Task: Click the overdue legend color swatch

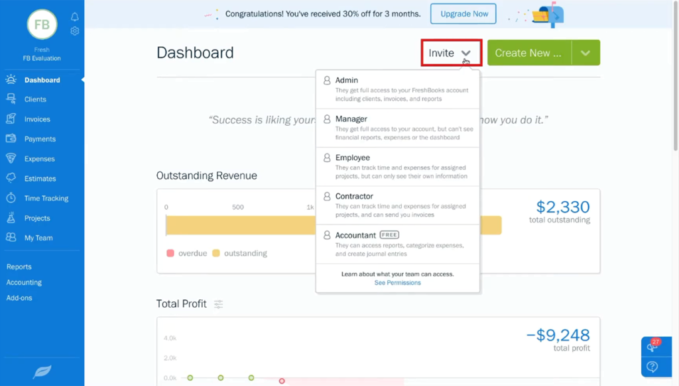Action: pyautogui.click(x=172, y=253)
